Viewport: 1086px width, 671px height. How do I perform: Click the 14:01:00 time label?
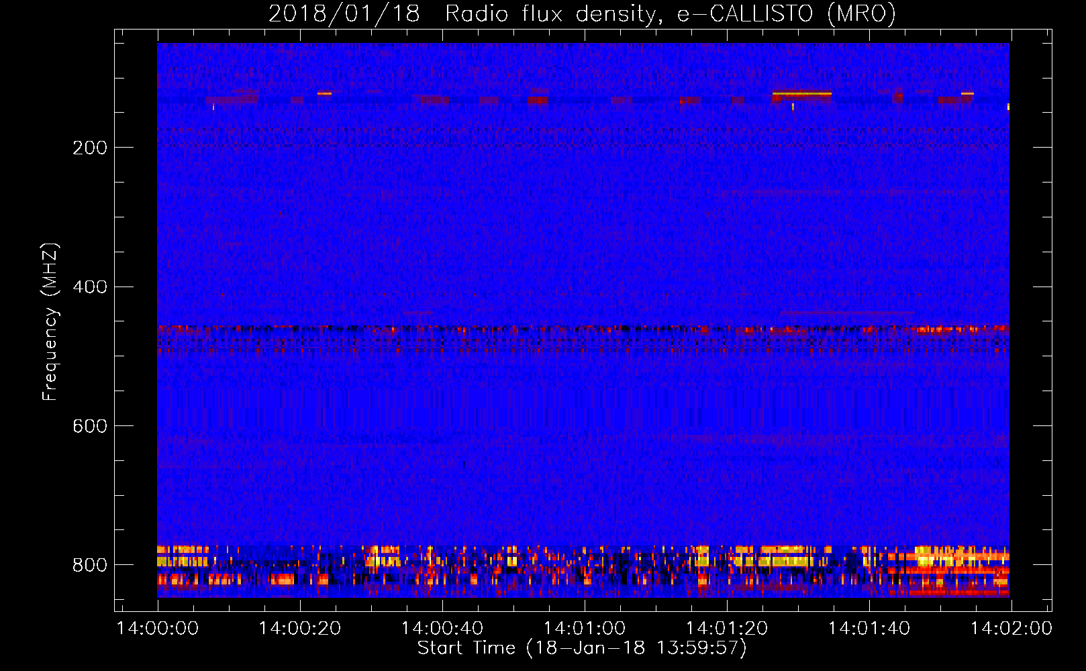click(585, 628)
